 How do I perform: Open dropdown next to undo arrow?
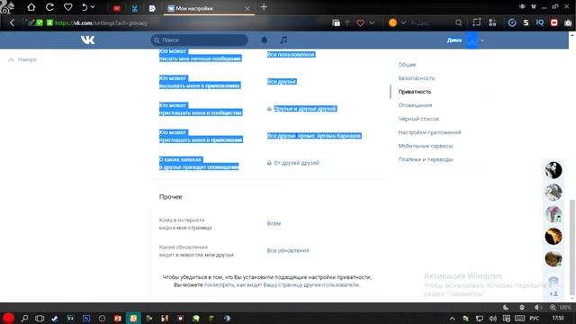click(x=93, y=7)
